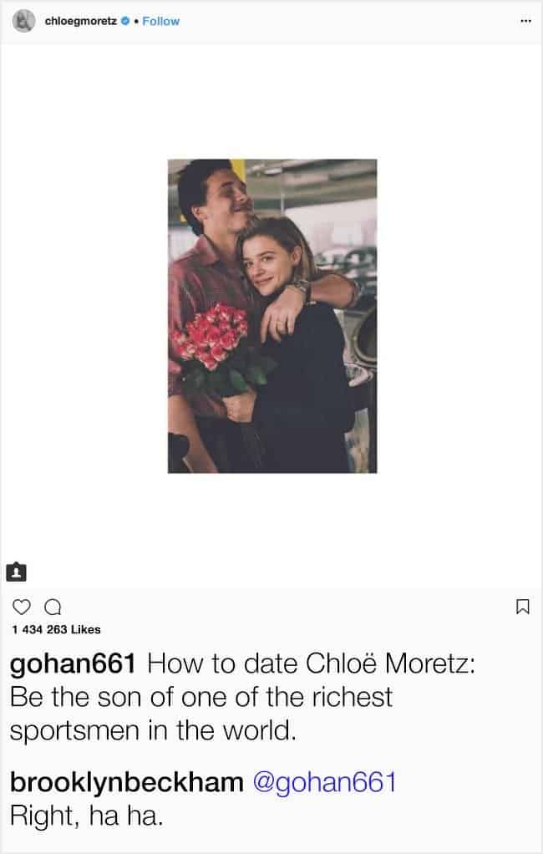Open chloegmoretz profile avatar
The image size is (543, 854).
[23, 21]
